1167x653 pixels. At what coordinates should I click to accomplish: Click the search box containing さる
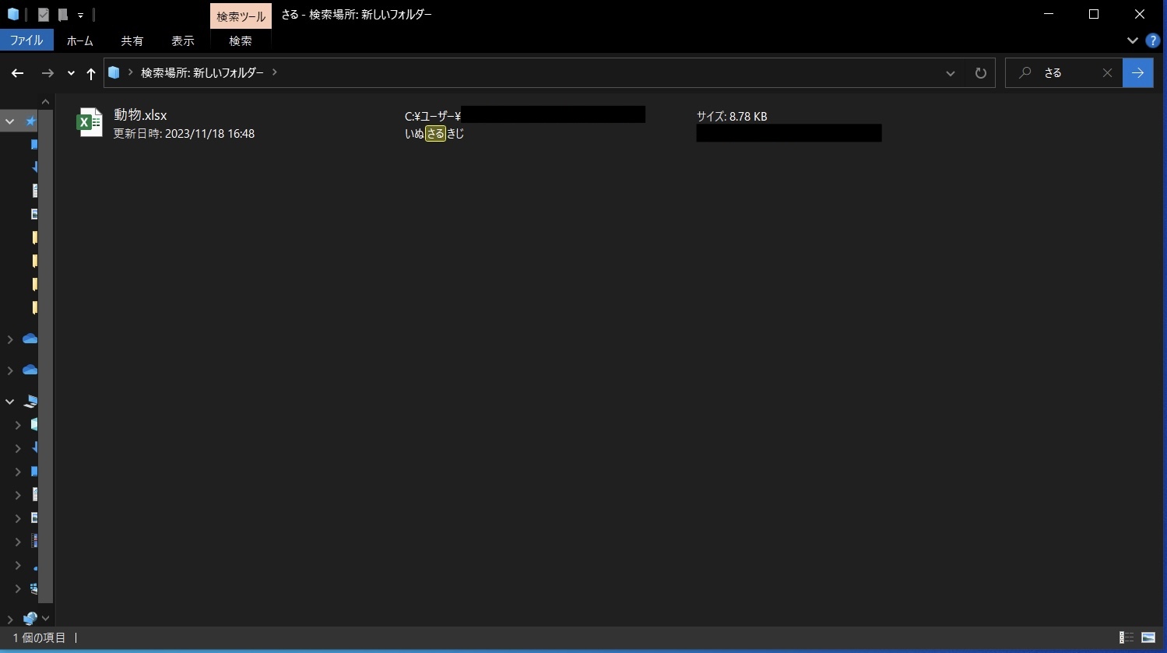(1064, 73)
